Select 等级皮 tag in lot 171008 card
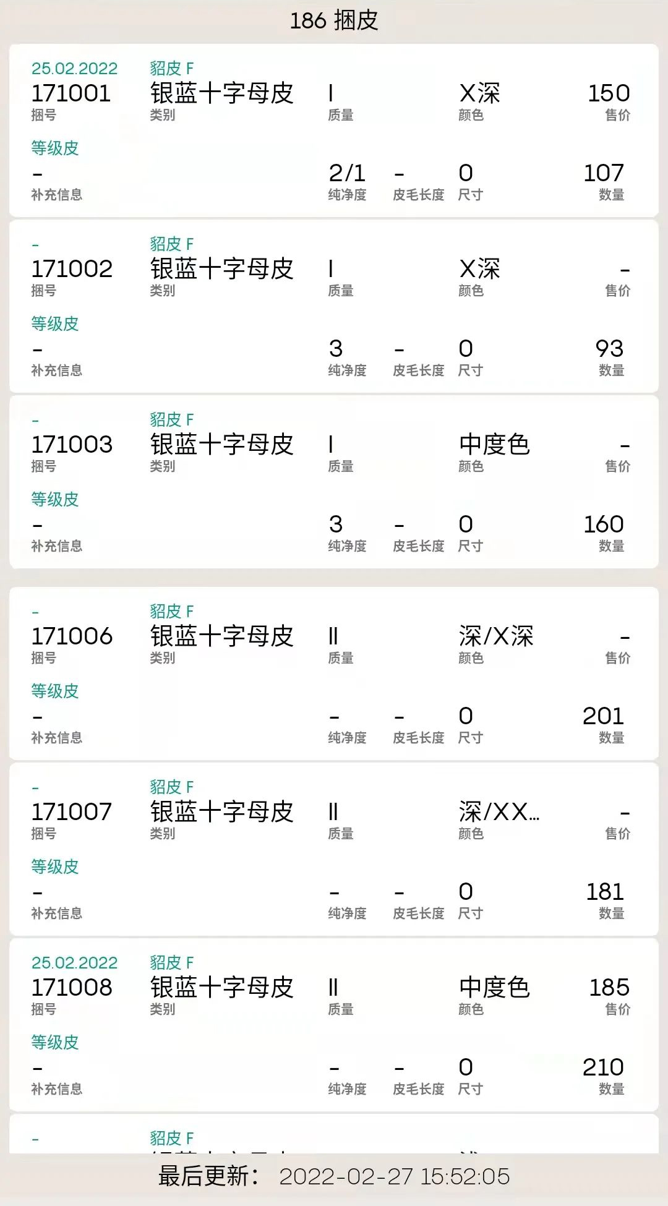 point(55,1042)
